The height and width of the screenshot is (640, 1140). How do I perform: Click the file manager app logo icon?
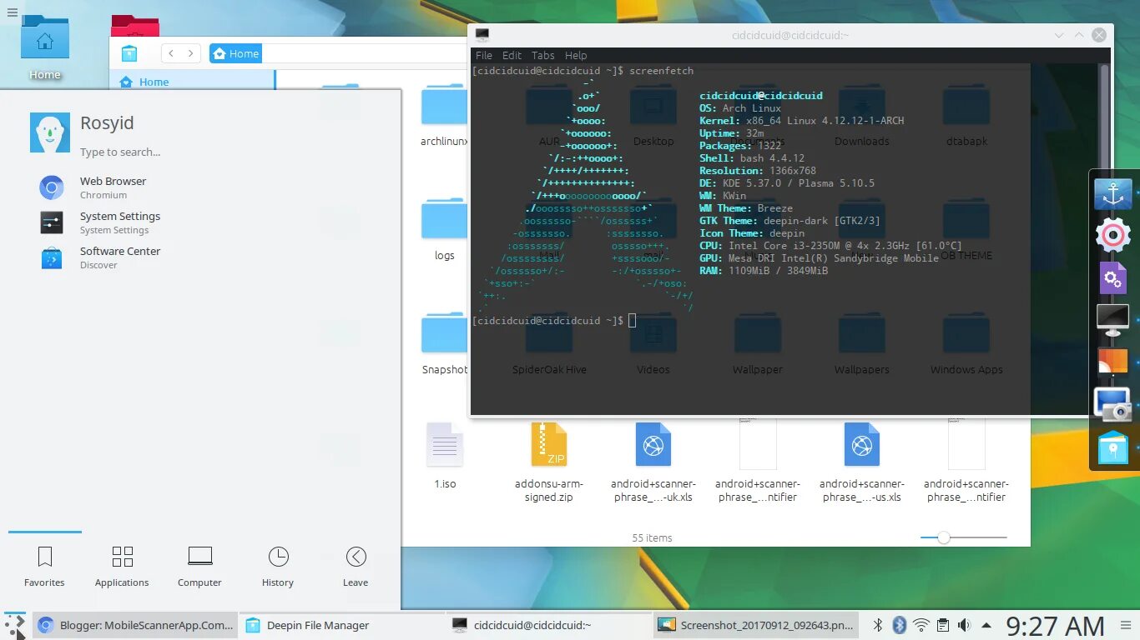coord(129,53)
